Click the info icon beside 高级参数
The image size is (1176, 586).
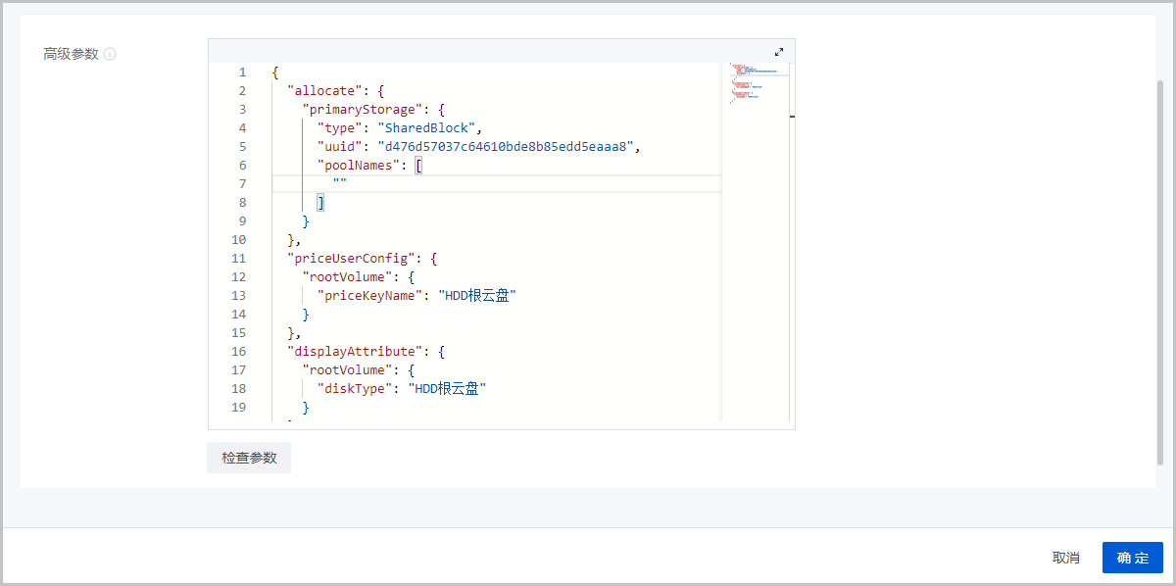pyautogui.click(x=110, y=54)
